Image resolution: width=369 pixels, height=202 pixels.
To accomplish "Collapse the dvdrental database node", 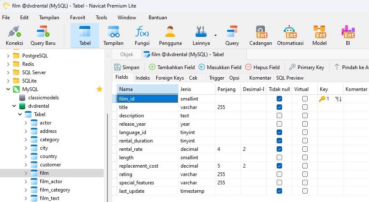I will pos(14,106).
